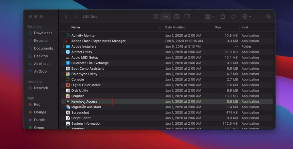The image size is (293, 149).
Task: Open Downloads in the sidebar
Action: click(x=43, y=33)
